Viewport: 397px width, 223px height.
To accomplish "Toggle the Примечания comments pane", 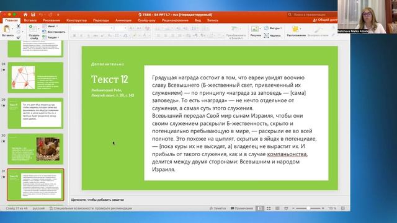I will tap(242, 208).
